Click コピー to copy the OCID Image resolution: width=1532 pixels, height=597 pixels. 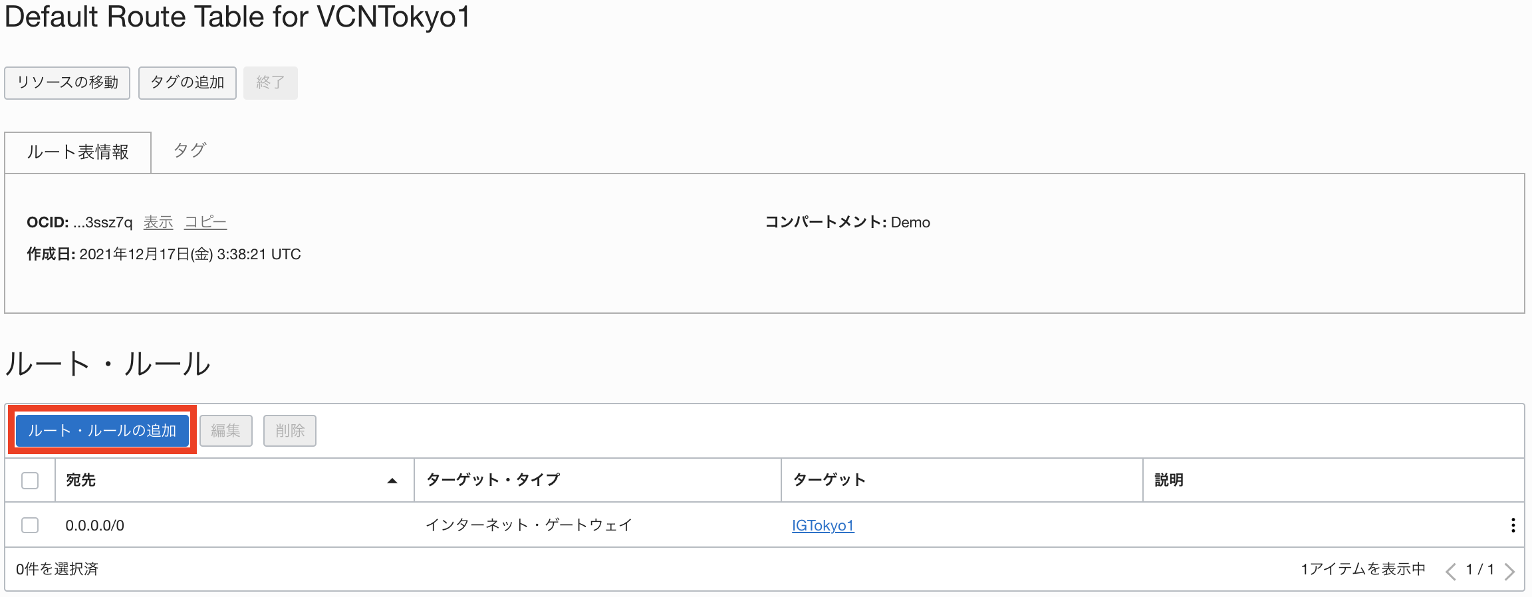[x=205, y=223]
